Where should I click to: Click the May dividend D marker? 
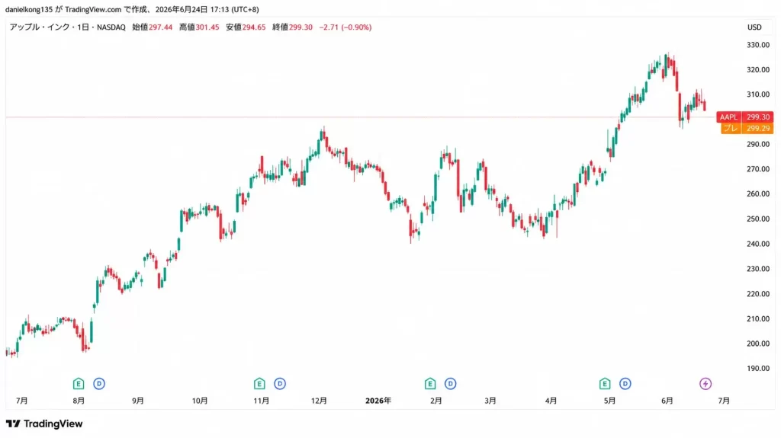pos(625,384)
